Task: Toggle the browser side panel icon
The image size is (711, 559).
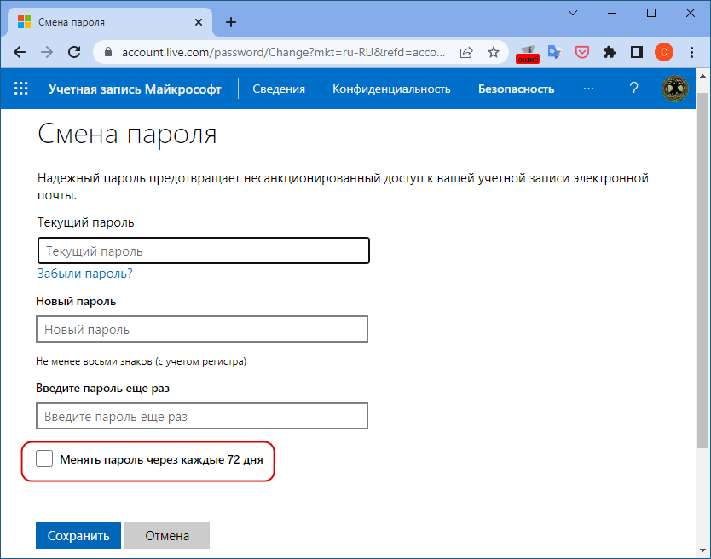Action: pos(637,52)
